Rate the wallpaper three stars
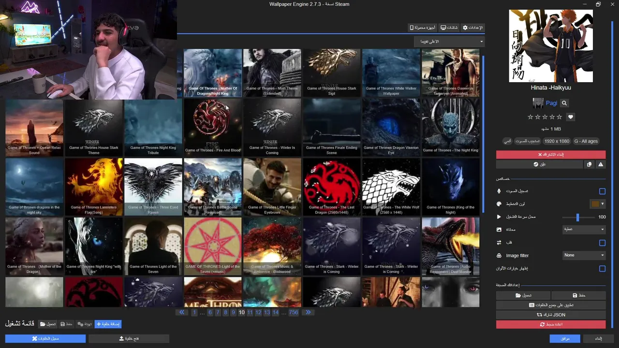The image size is (619, 348). click(545, 117)
